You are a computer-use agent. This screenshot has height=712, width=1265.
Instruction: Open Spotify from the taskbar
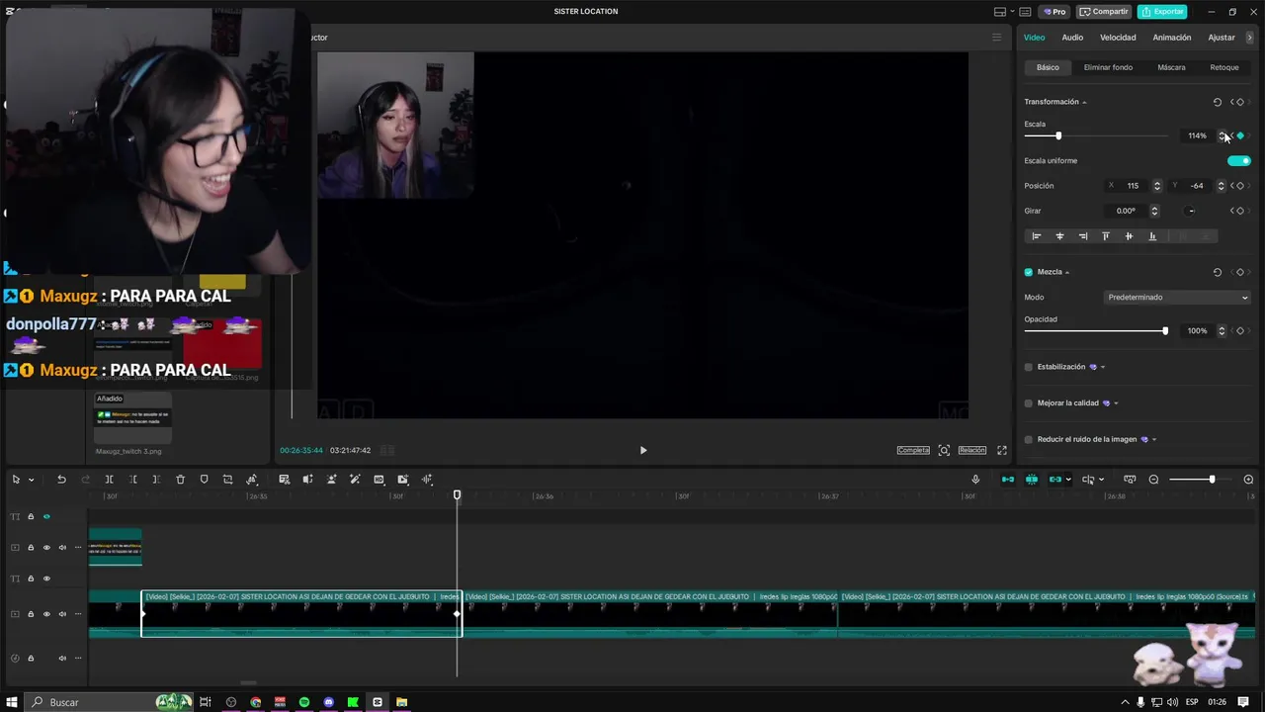(x=304, y=702)
